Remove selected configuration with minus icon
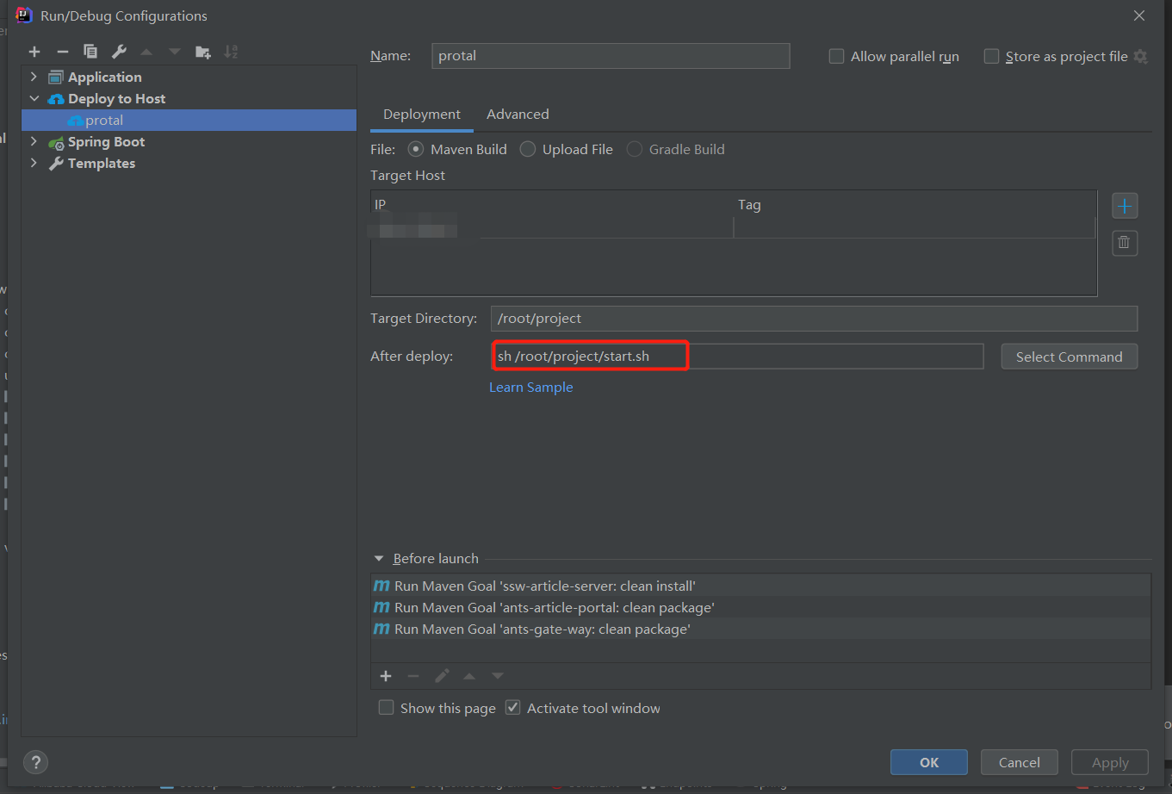Viewport: 1172px width, 794px height. coord(62,52)
